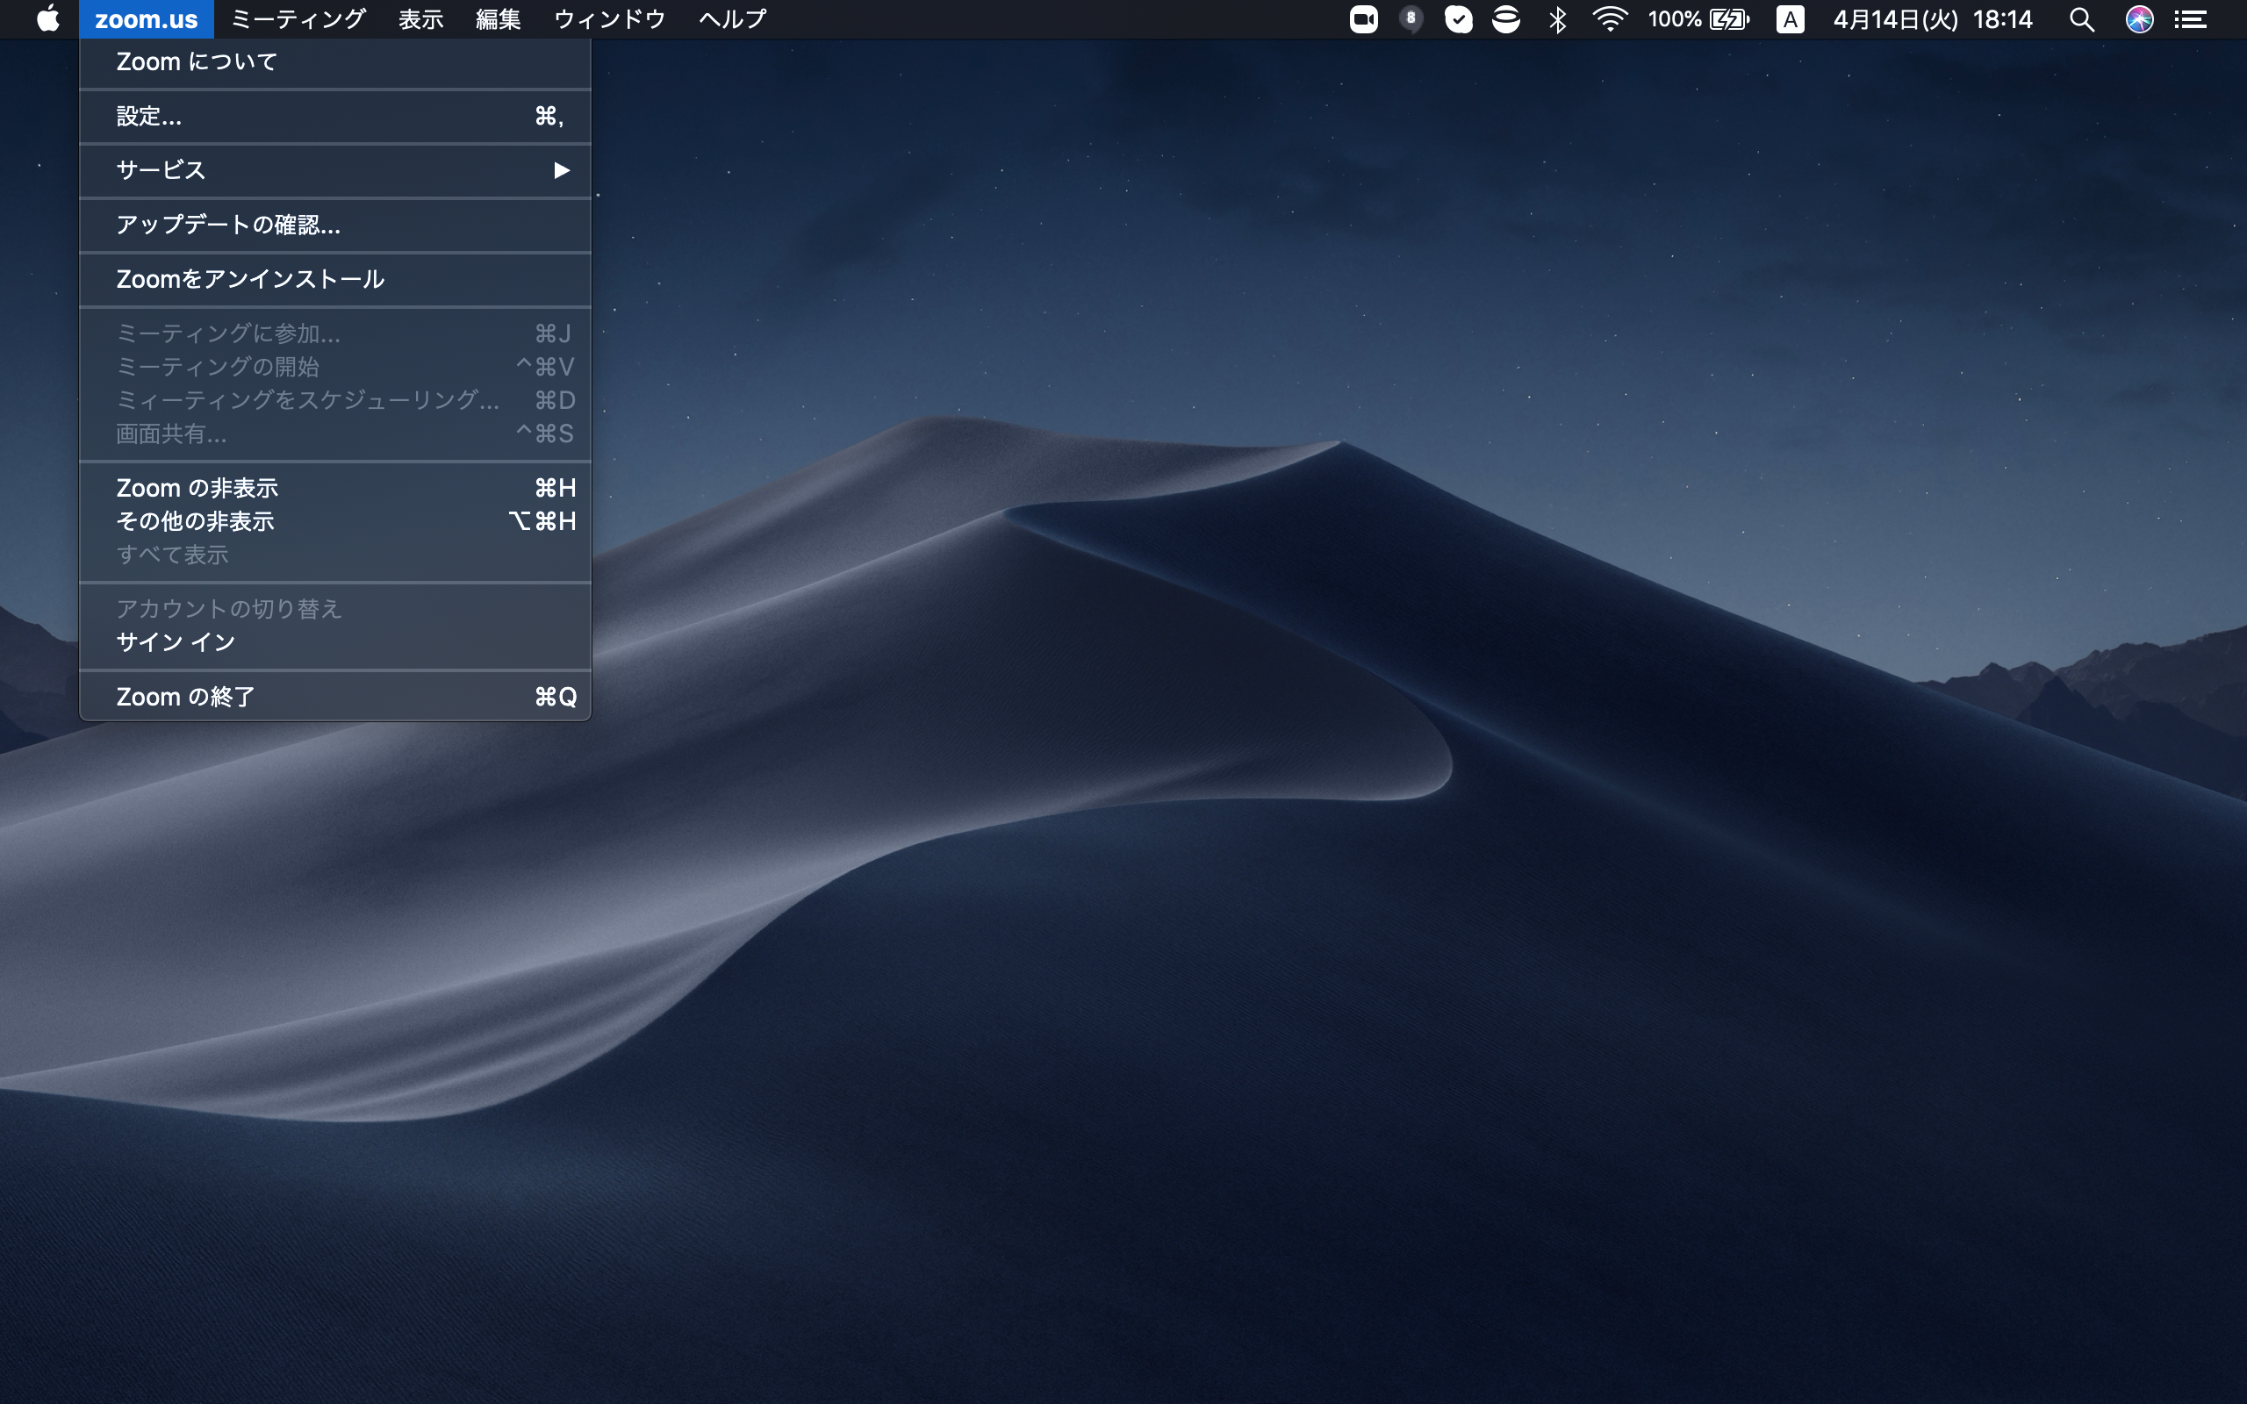This screenshot has height=1404, width=2247.
Task: Click 画面共有... entry
Action: click(335, 433)
